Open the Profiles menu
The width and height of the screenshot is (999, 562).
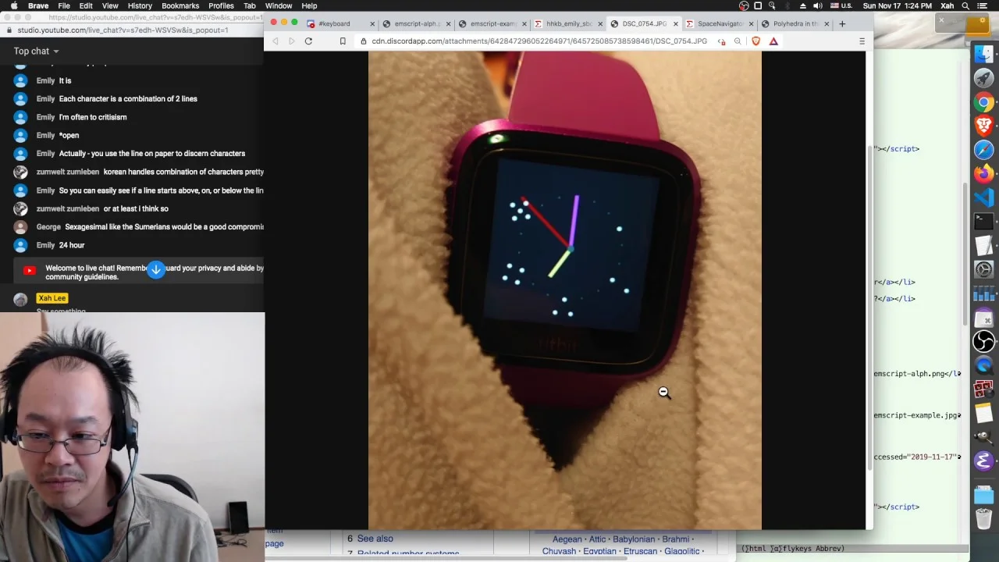221,5
